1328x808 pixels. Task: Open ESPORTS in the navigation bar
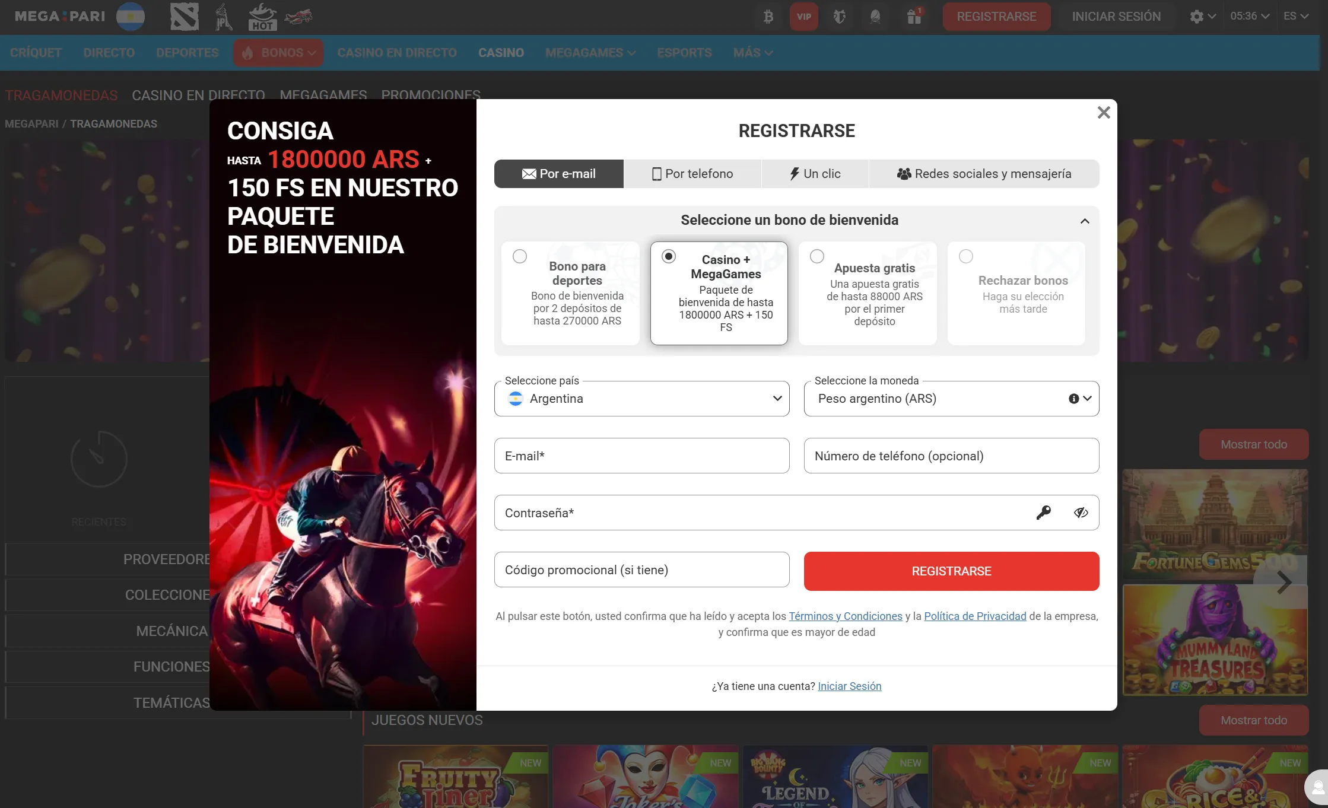684,53
